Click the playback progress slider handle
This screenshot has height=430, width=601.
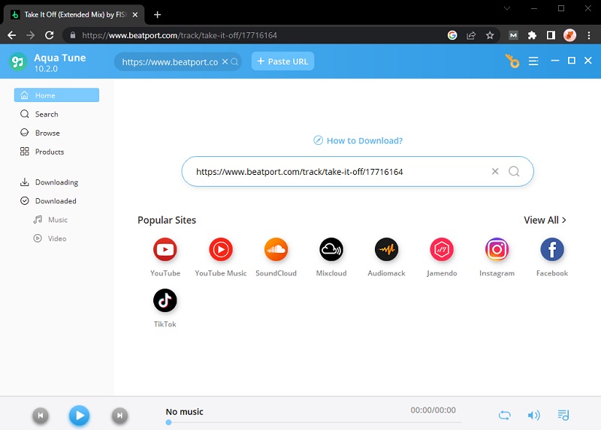(168, 422)
